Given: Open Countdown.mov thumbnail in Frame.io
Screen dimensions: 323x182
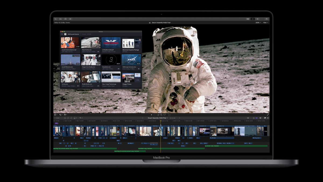Looking at the screenshot, I should click(111, 60).
